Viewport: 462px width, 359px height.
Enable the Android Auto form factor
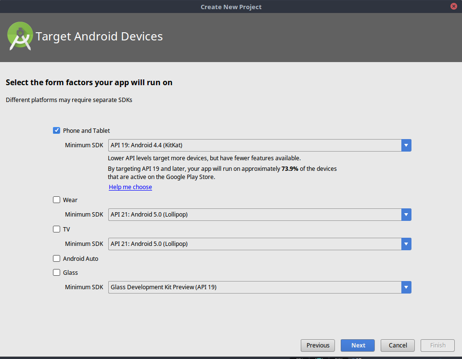tap(56, 258)
